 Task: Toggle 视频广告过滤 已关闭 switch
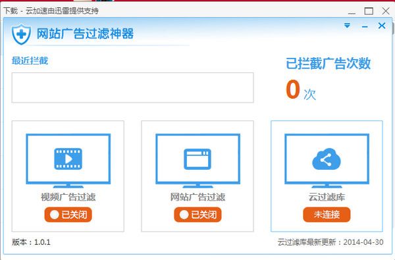click(68, 215)
